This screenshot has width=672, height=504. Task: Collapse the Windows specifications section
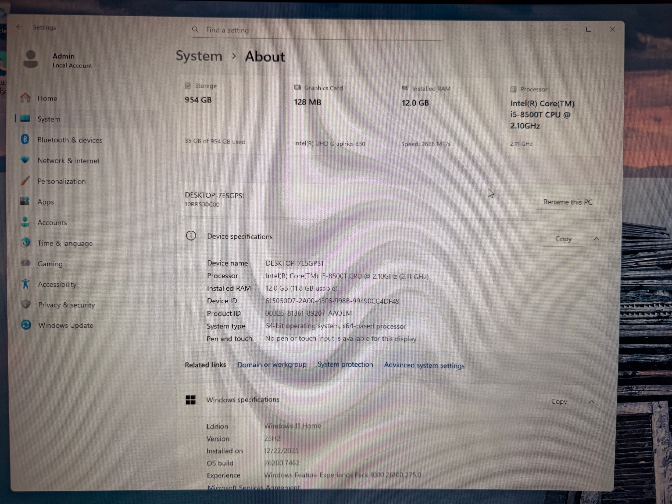point(591,402)
